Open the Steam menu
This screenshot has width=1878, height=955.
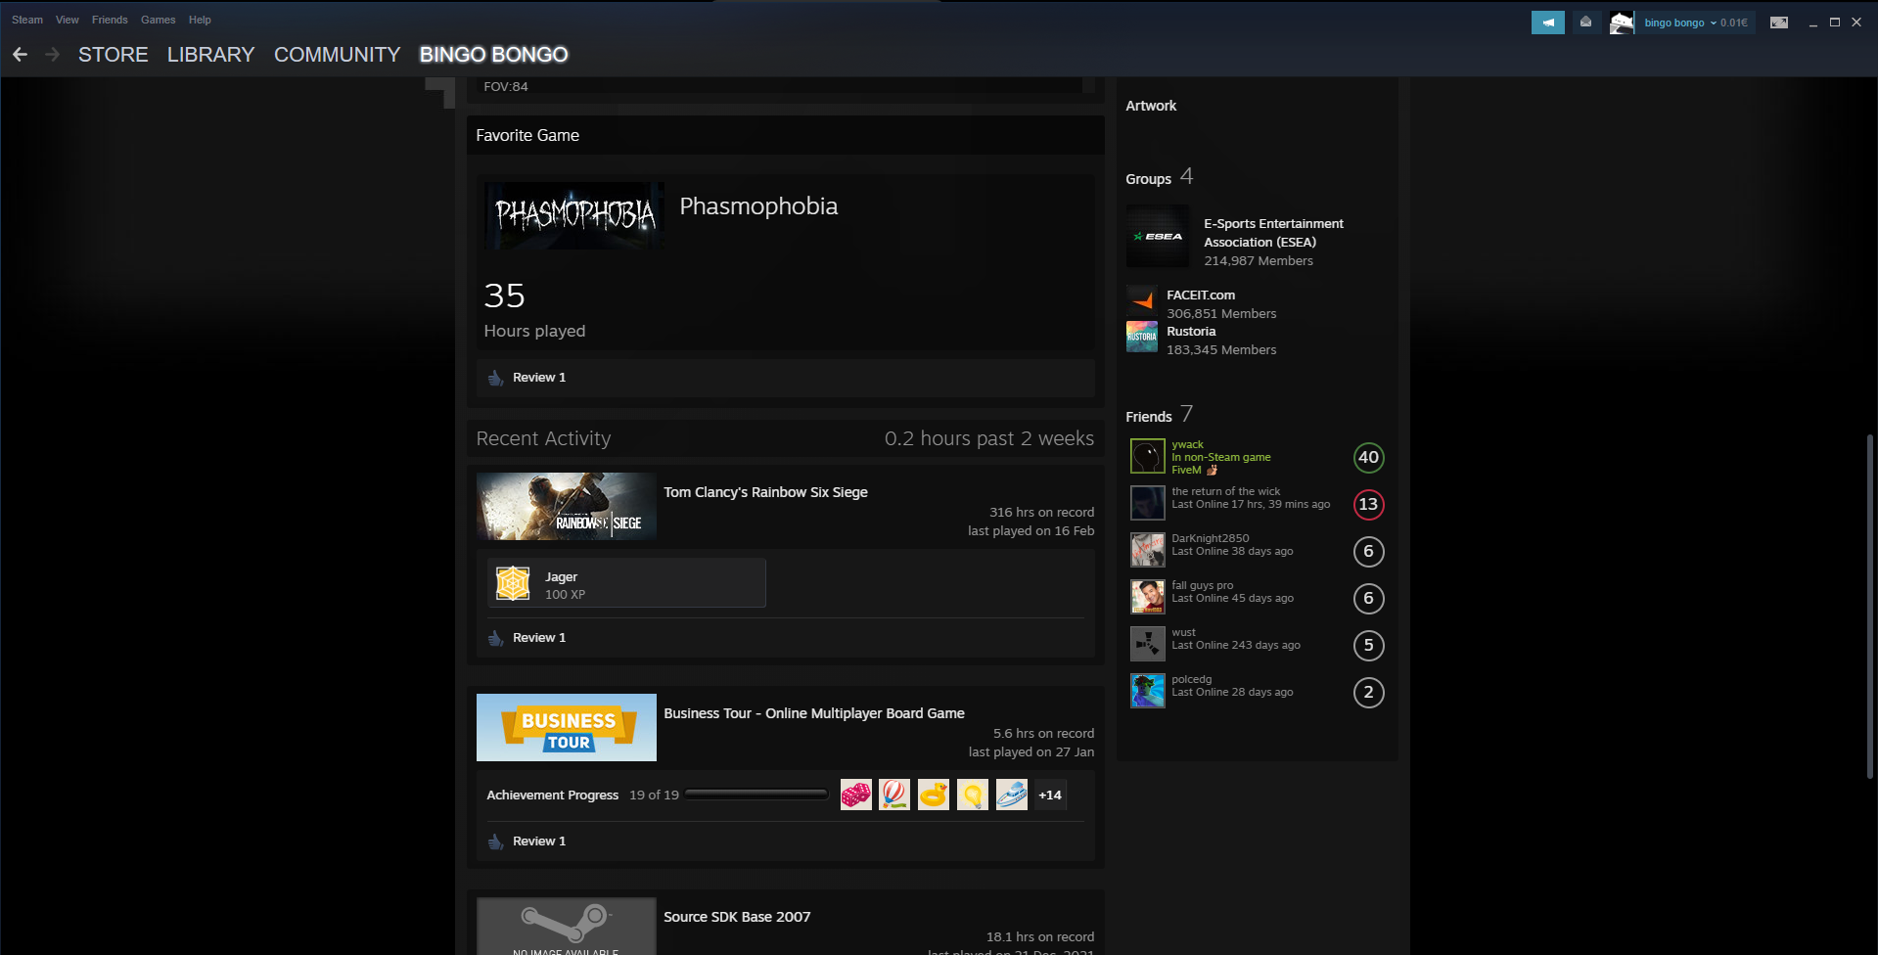point(27,20)
